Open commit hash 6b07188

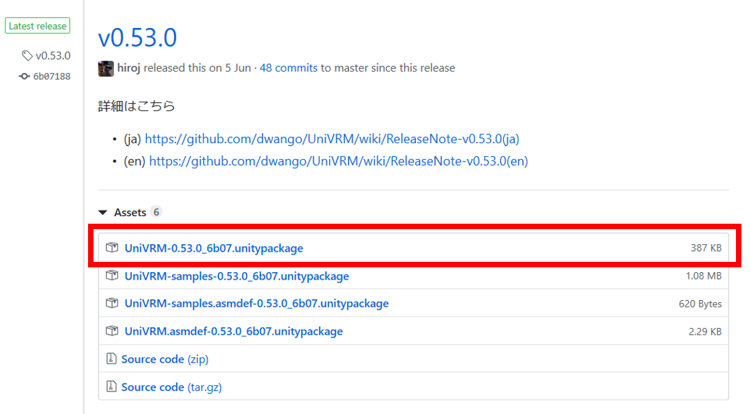coord(52,76)
